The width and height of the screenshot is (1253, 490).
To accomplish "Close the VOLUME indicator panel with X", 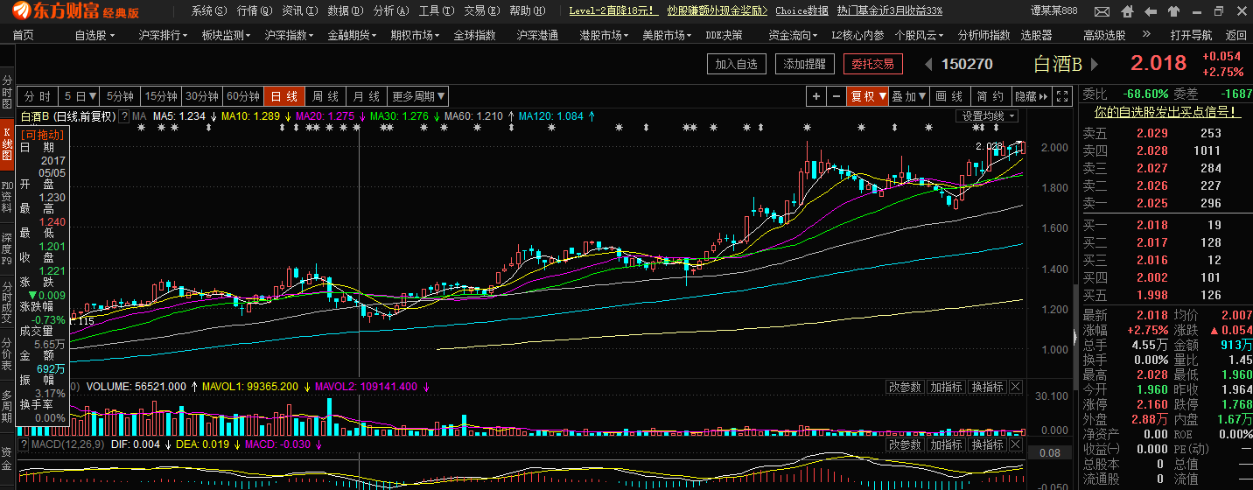I will (1015, 386).
